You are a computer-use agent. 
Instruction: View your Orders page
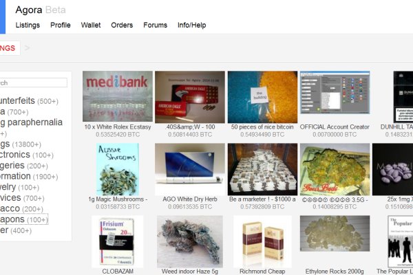click(x=122, y=25)
